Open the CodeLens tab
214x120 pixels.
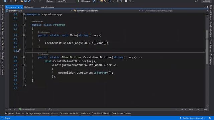pyautogui.click(x=85, y=113)
